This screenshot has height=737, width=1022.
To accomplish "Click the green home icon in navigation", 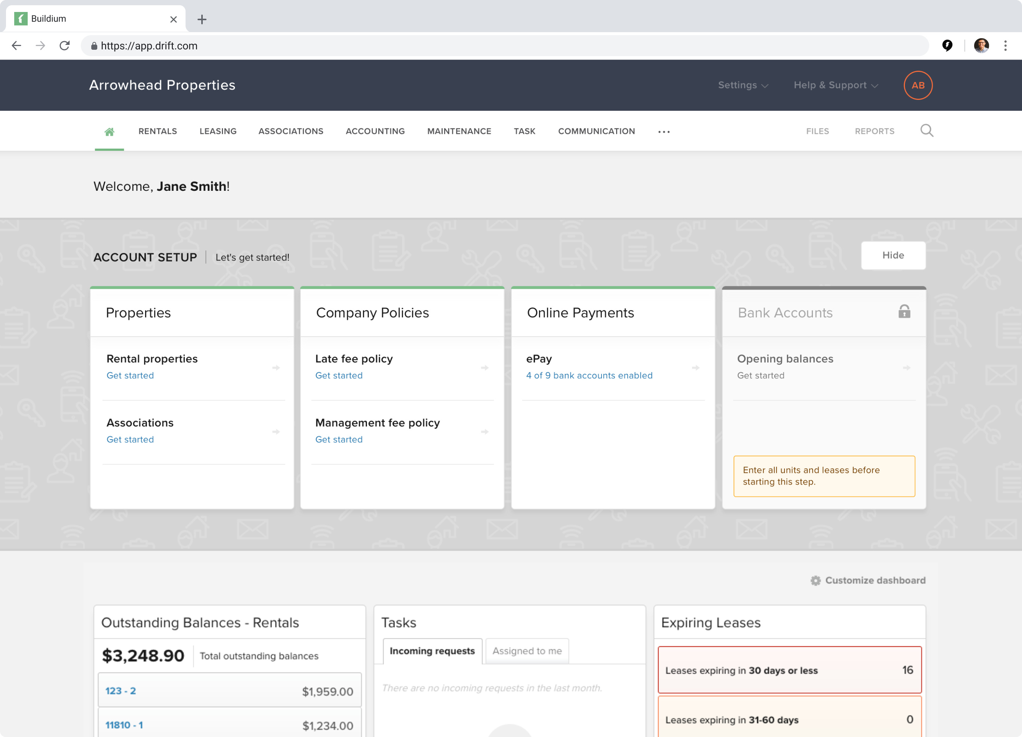I will tap(109, 131).
